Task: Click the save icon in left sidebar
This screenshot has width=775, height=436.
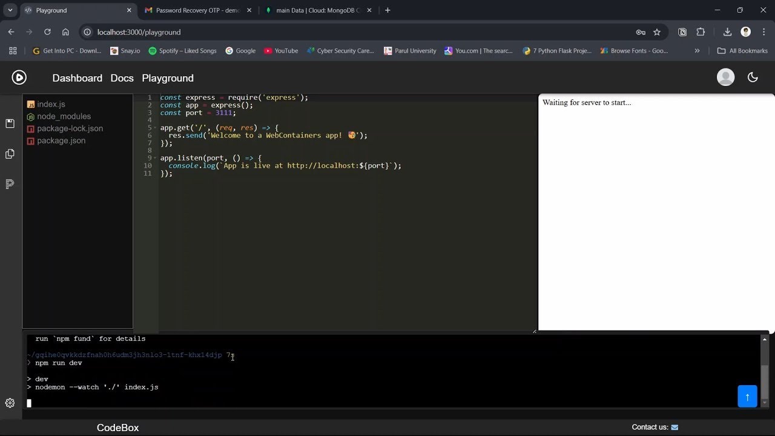Action: coord(10,124)
